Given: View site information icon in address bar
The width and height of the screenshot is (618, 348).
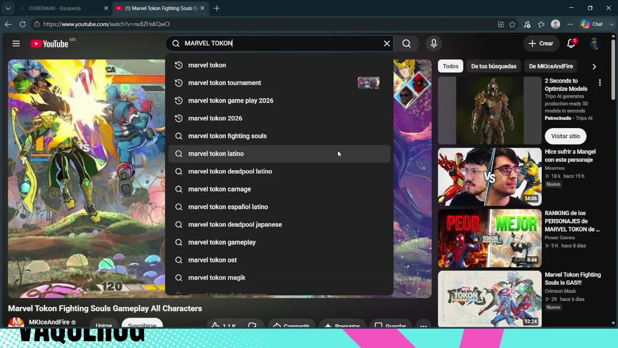Looking at the screenshot, I should [37, 24].
